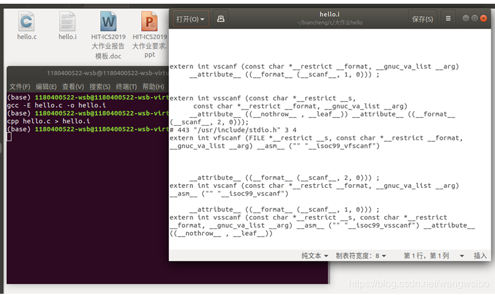Maximize the gedit hello.i window
This screenshot has height=295, width=495.
(474, 18)
